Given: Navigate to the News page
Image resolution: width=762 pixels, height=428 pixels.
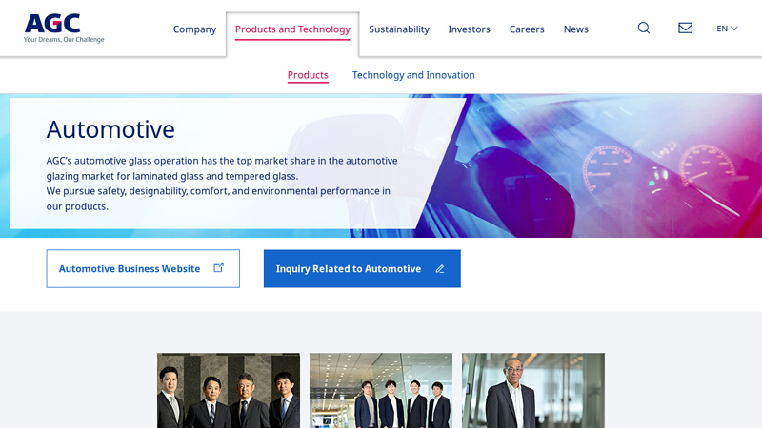Looking at the screenshot, I should [576, 29].
